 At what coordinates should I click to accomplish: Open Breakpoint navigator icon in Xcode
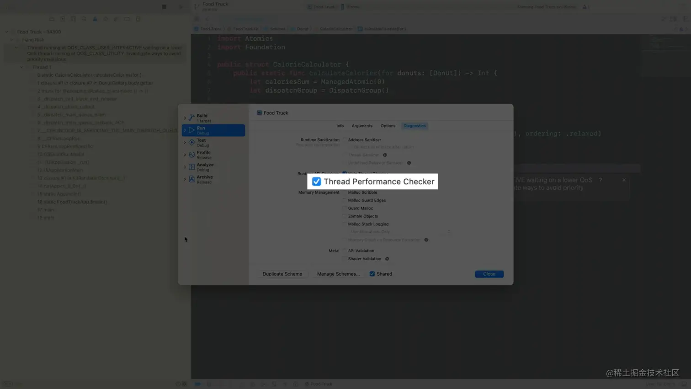(x=127, y=19)
